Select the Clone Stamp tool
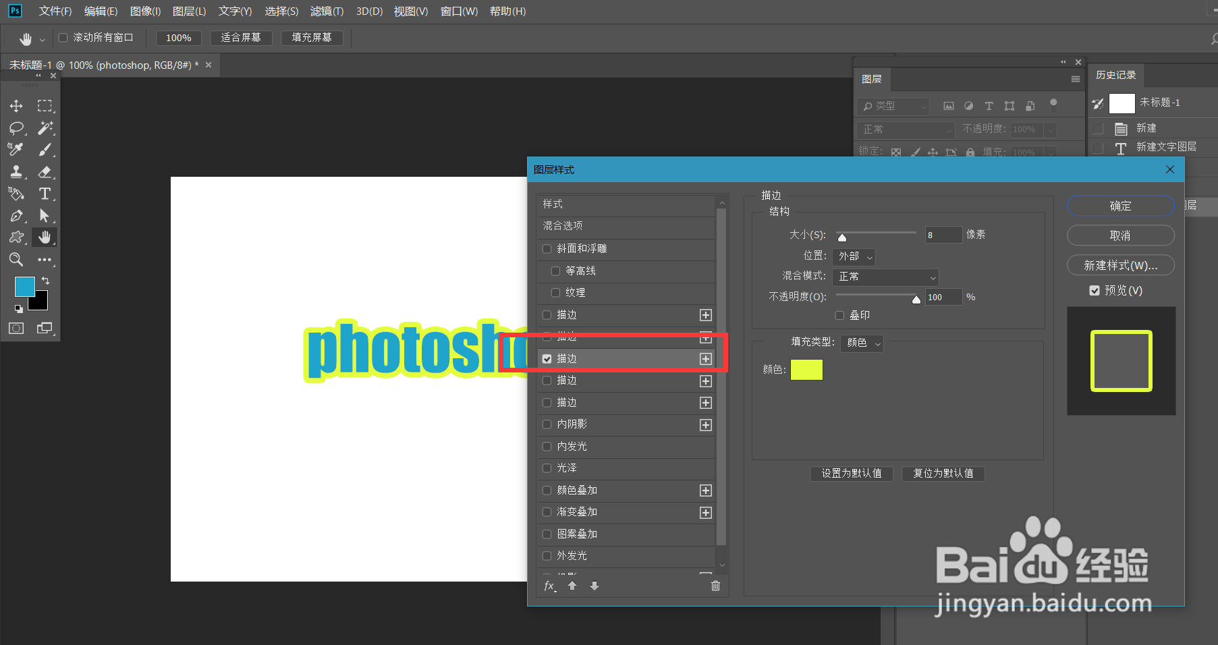The width and height of the screenshot is (1218, 645). (x=16, y=171)
